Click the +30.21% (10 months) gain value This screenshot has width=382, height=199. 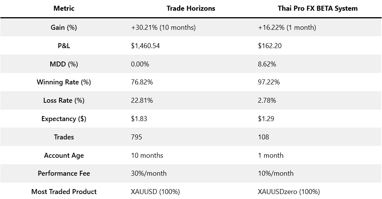(x=163, y=28)
